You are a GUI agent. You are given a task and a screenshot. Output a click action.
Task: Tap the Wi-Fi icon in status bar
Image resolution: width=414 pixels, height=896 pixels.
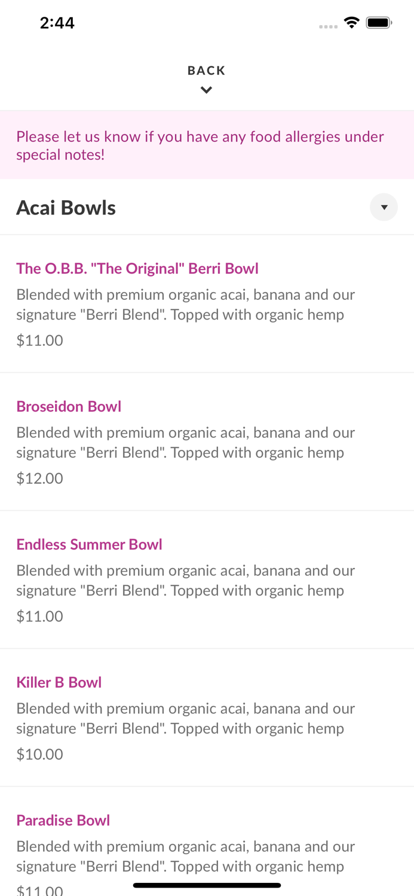point(352,22)
